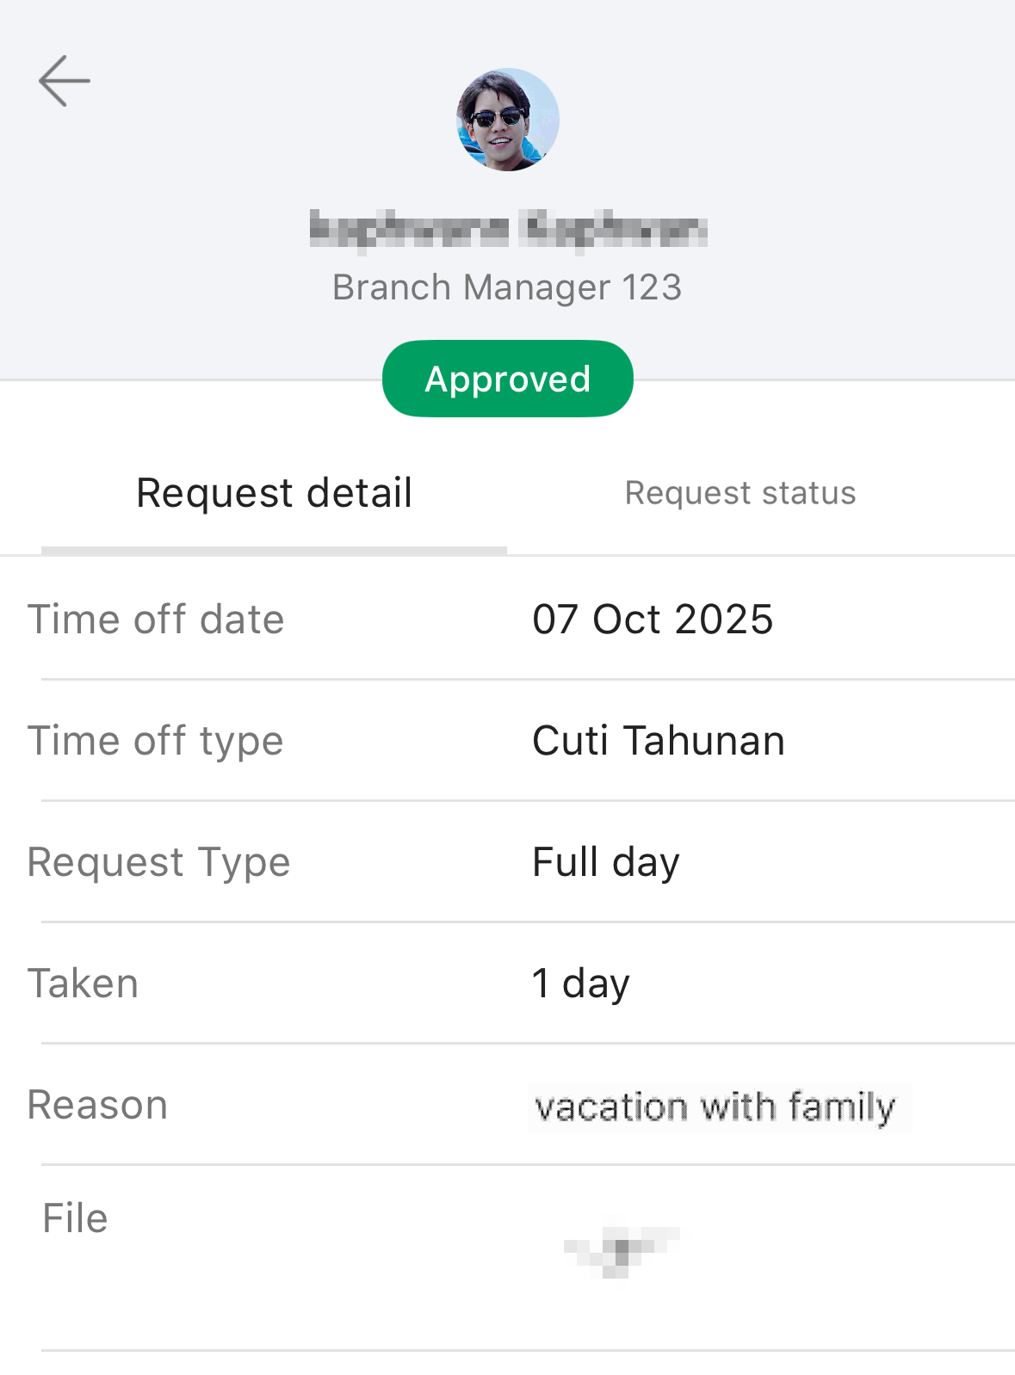Click the Reason label
1015x1375 pixels.
pyautogui.click(x=98, y=1105)
